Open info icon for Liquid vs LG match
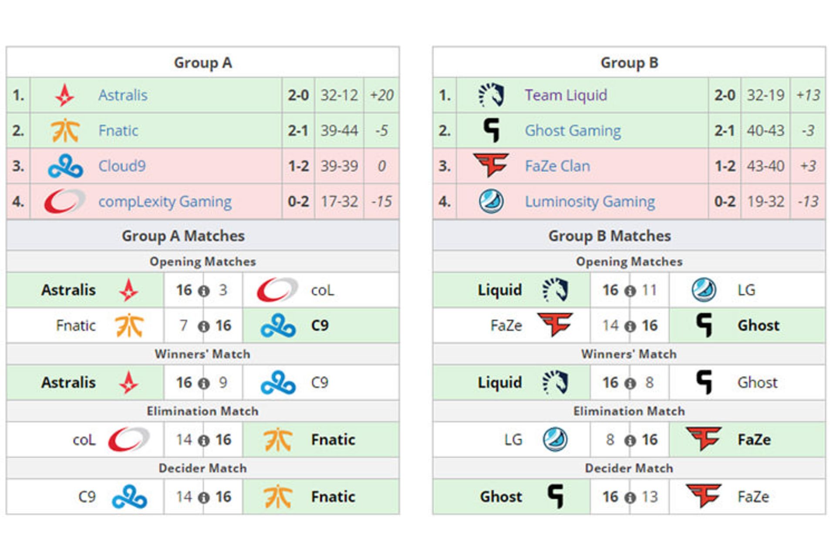The width and height of the screenshot is (836, 557). tap(630, 291)
